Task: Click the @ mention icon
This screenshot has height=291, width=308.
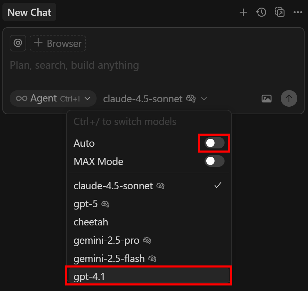Action: coord(18,43)
